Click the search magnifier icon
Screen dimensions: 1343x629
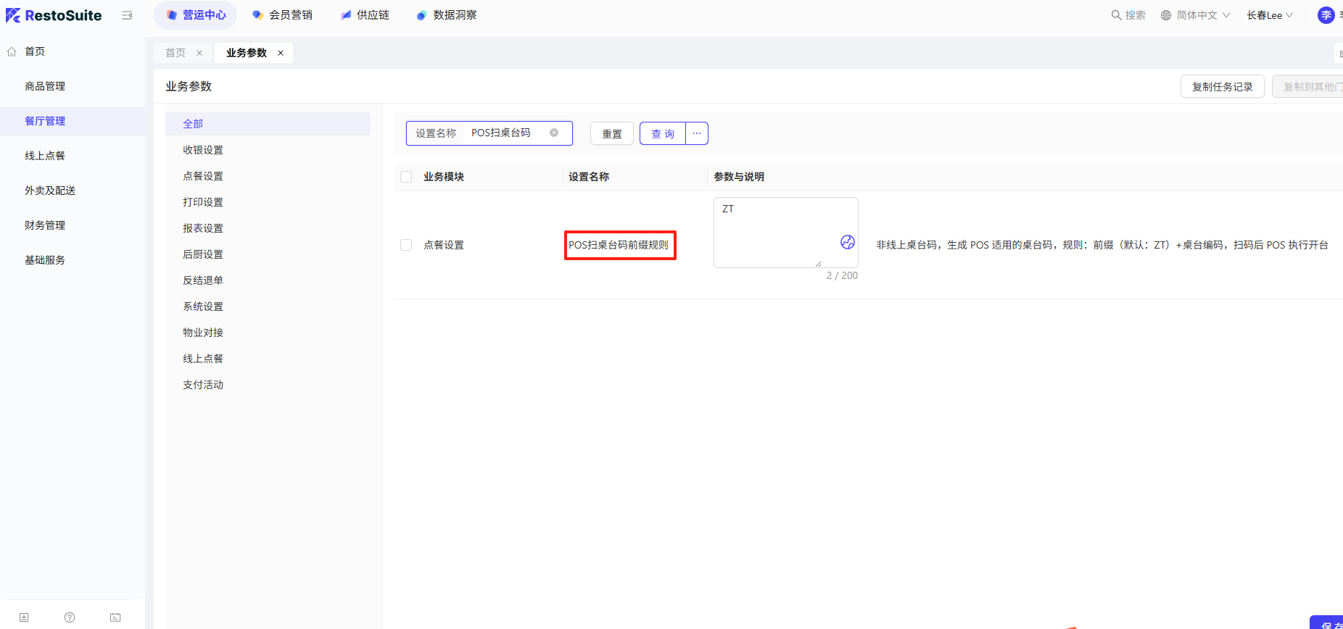coord(1116,15)
